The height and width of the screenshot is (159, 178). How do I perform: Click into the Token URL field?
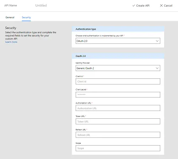pyautogui.click(x=118, y=122)
